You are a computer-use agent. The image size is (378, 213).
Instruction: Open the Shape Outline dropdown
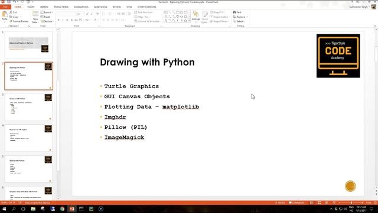[x=219, y=17]
